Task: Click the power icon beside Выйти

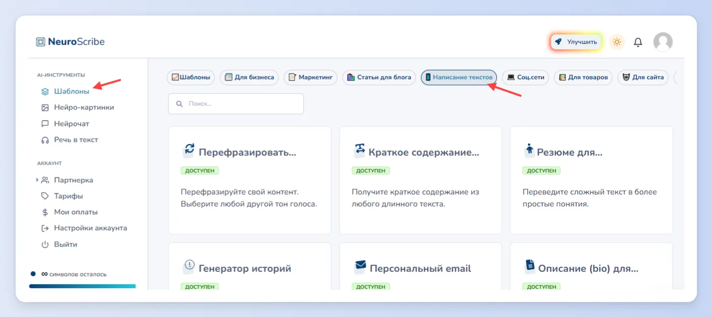Action: (x=45, y=244)
